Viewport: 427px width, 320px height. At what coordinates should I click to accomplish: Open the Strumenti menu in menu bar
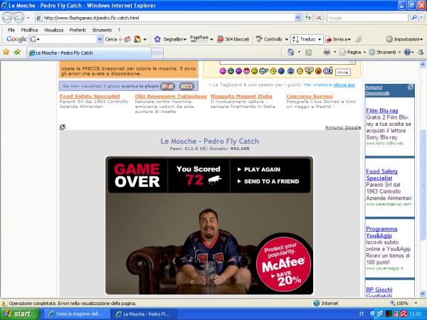click(x=102, y=30)
